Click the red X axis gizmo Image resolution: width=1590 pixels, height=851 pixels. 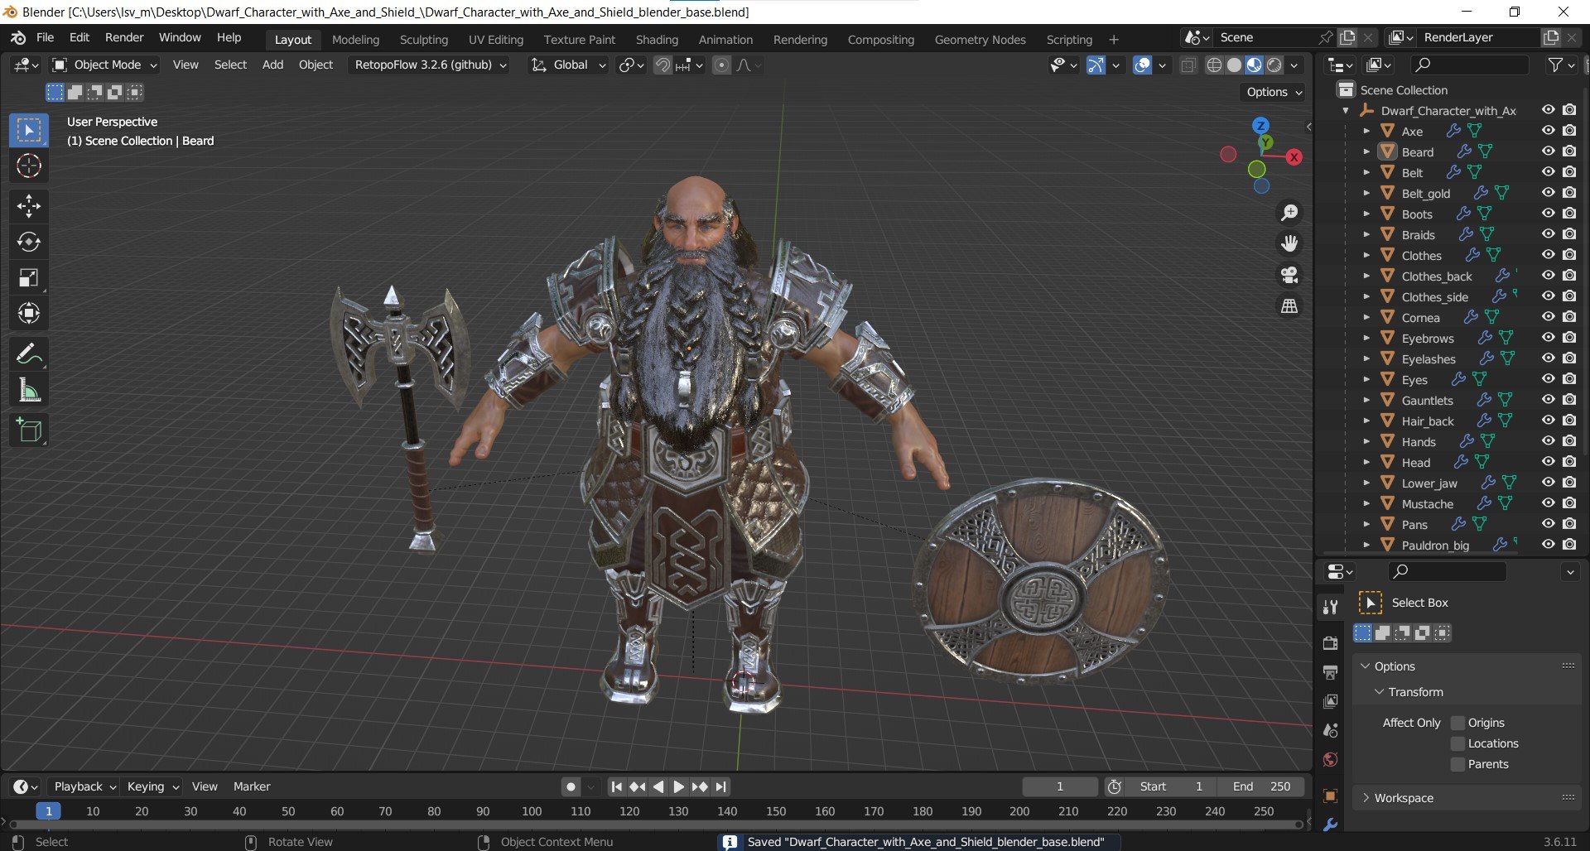[1294, 157]
